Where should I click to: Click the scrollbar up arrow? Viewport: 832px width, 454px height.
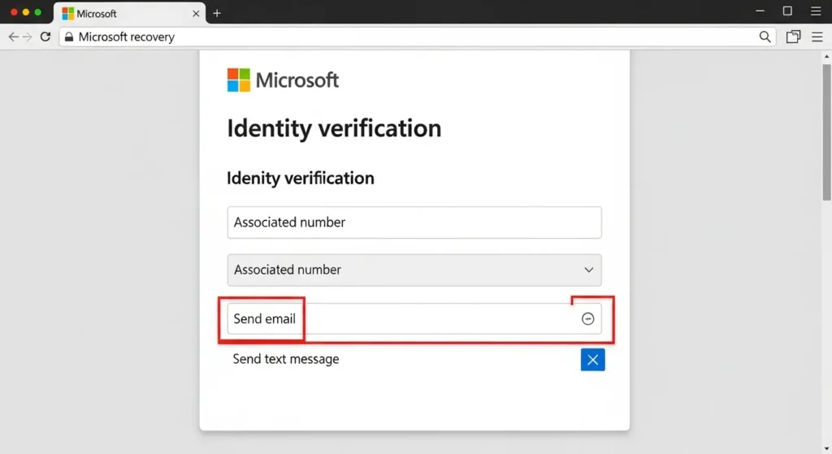point(826,56)
